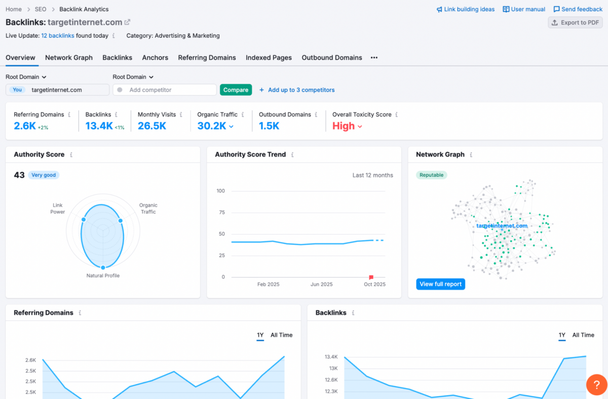
Task: Switch to the Network Graph tab
Action: (x=69, y=58)
